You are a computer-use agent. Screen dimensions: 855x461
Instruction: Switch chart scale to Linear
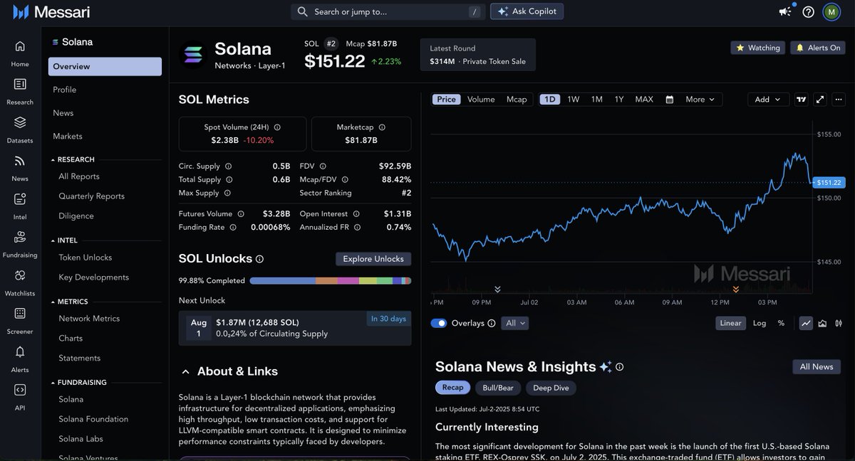pos(730,323)
